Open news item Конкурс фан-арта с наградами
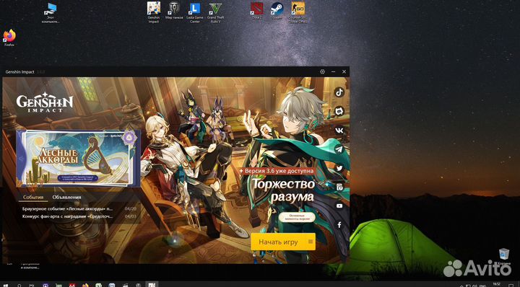The height and width of the screenshot is (287, 520). click(x=79, y=216)
